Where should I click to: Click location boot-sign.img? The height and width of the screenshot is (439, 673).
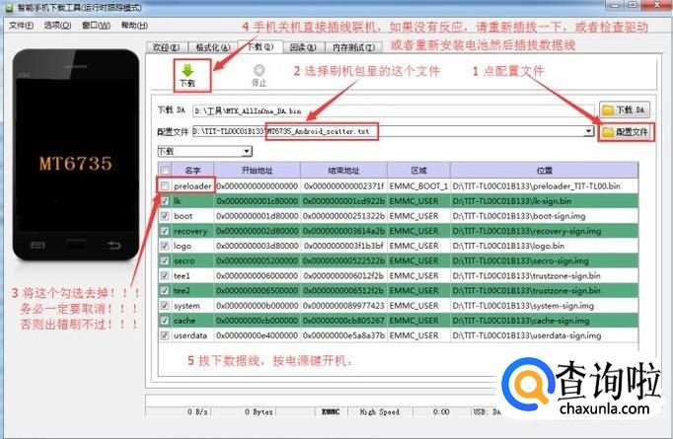coord(519,216)
